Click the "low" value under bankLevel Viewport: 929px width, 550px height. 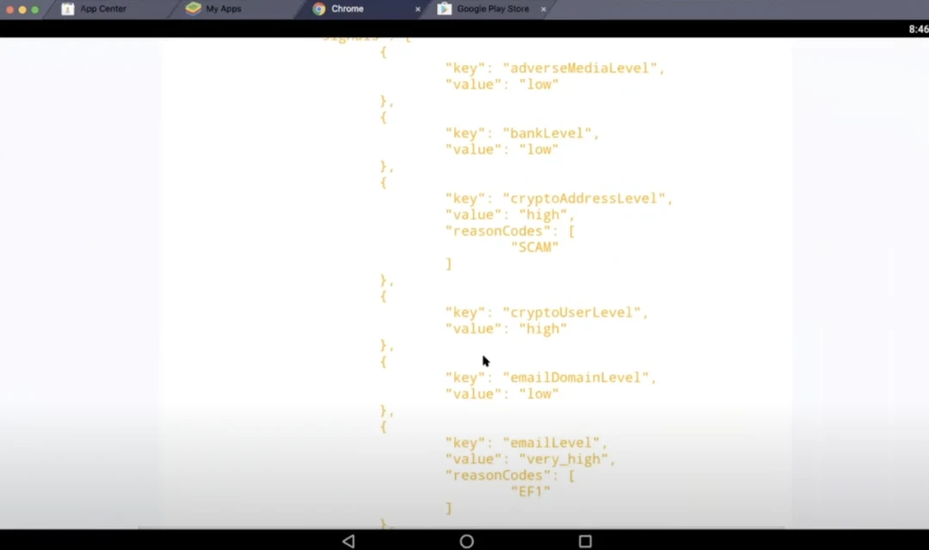(x=538, y=150)
